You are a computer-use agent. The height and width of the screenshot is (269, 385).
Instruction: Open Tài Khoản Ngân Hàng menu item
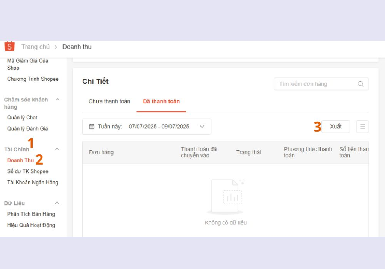click(x=33, y=183)
